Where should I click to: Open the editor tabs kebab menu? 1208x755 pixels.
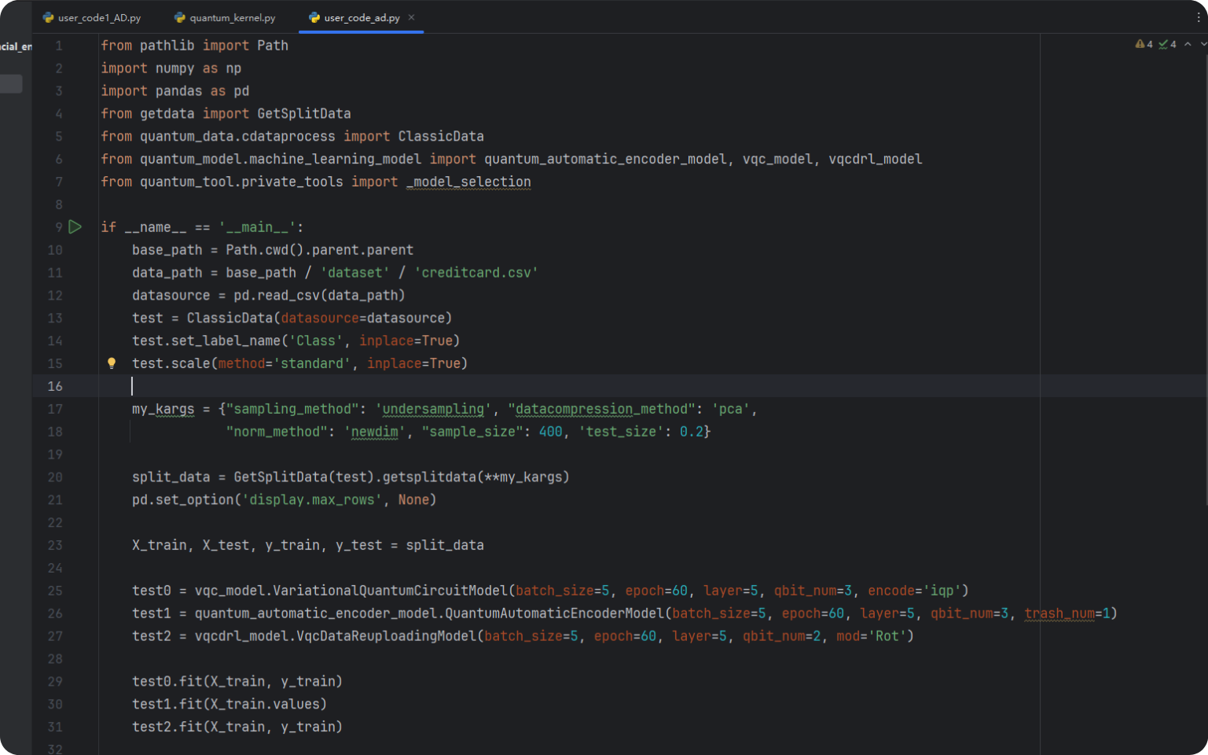click(1199, 17)
